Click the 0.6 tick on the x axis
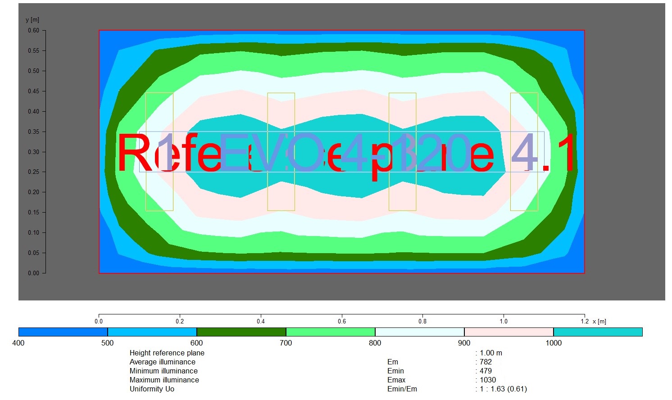 pyautogui.click(x=342, y=322)
